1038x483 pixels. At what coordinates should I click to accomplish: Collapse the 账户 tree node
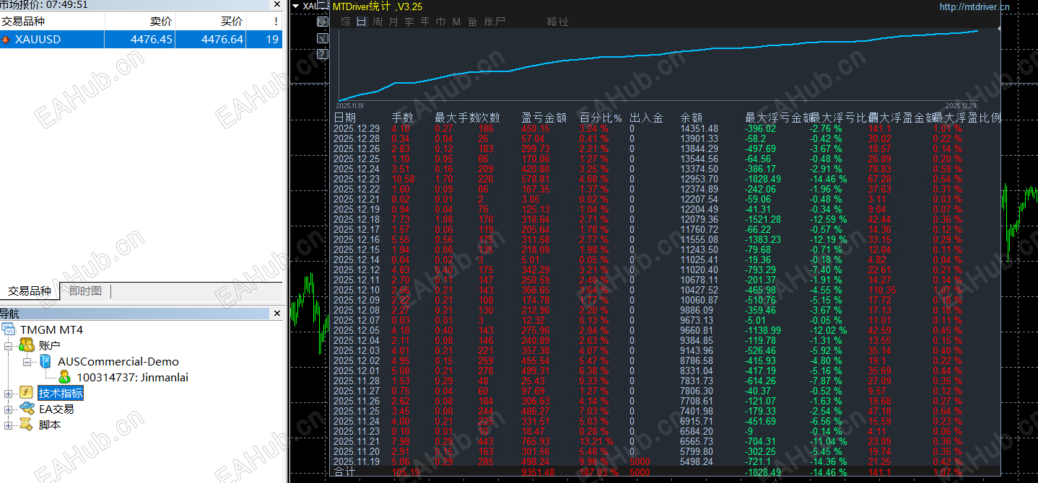[x=8, y=346]
